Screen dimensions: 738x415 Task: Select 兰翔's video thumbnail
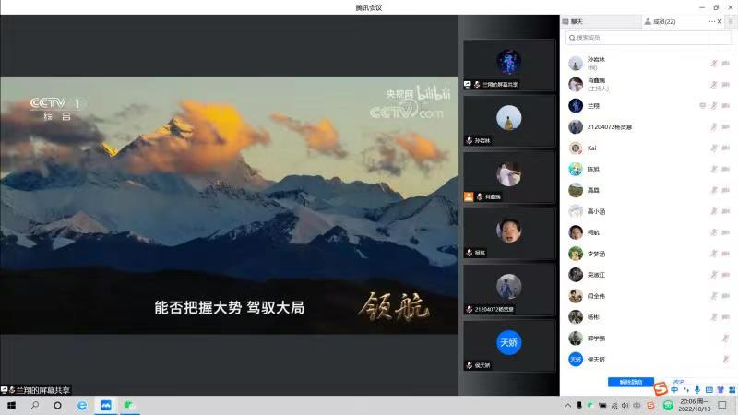coord(508,64)
